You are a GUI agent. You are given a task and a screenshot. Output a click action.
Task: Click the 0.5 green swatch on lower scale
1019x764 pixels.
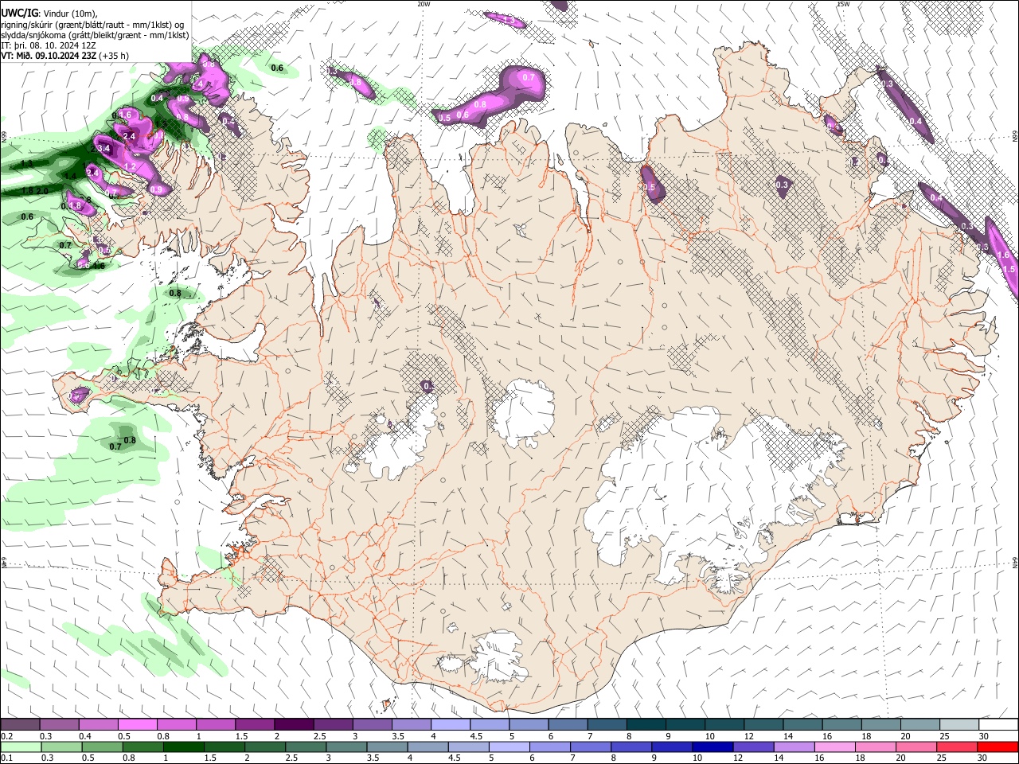click(x=103, y=746)
